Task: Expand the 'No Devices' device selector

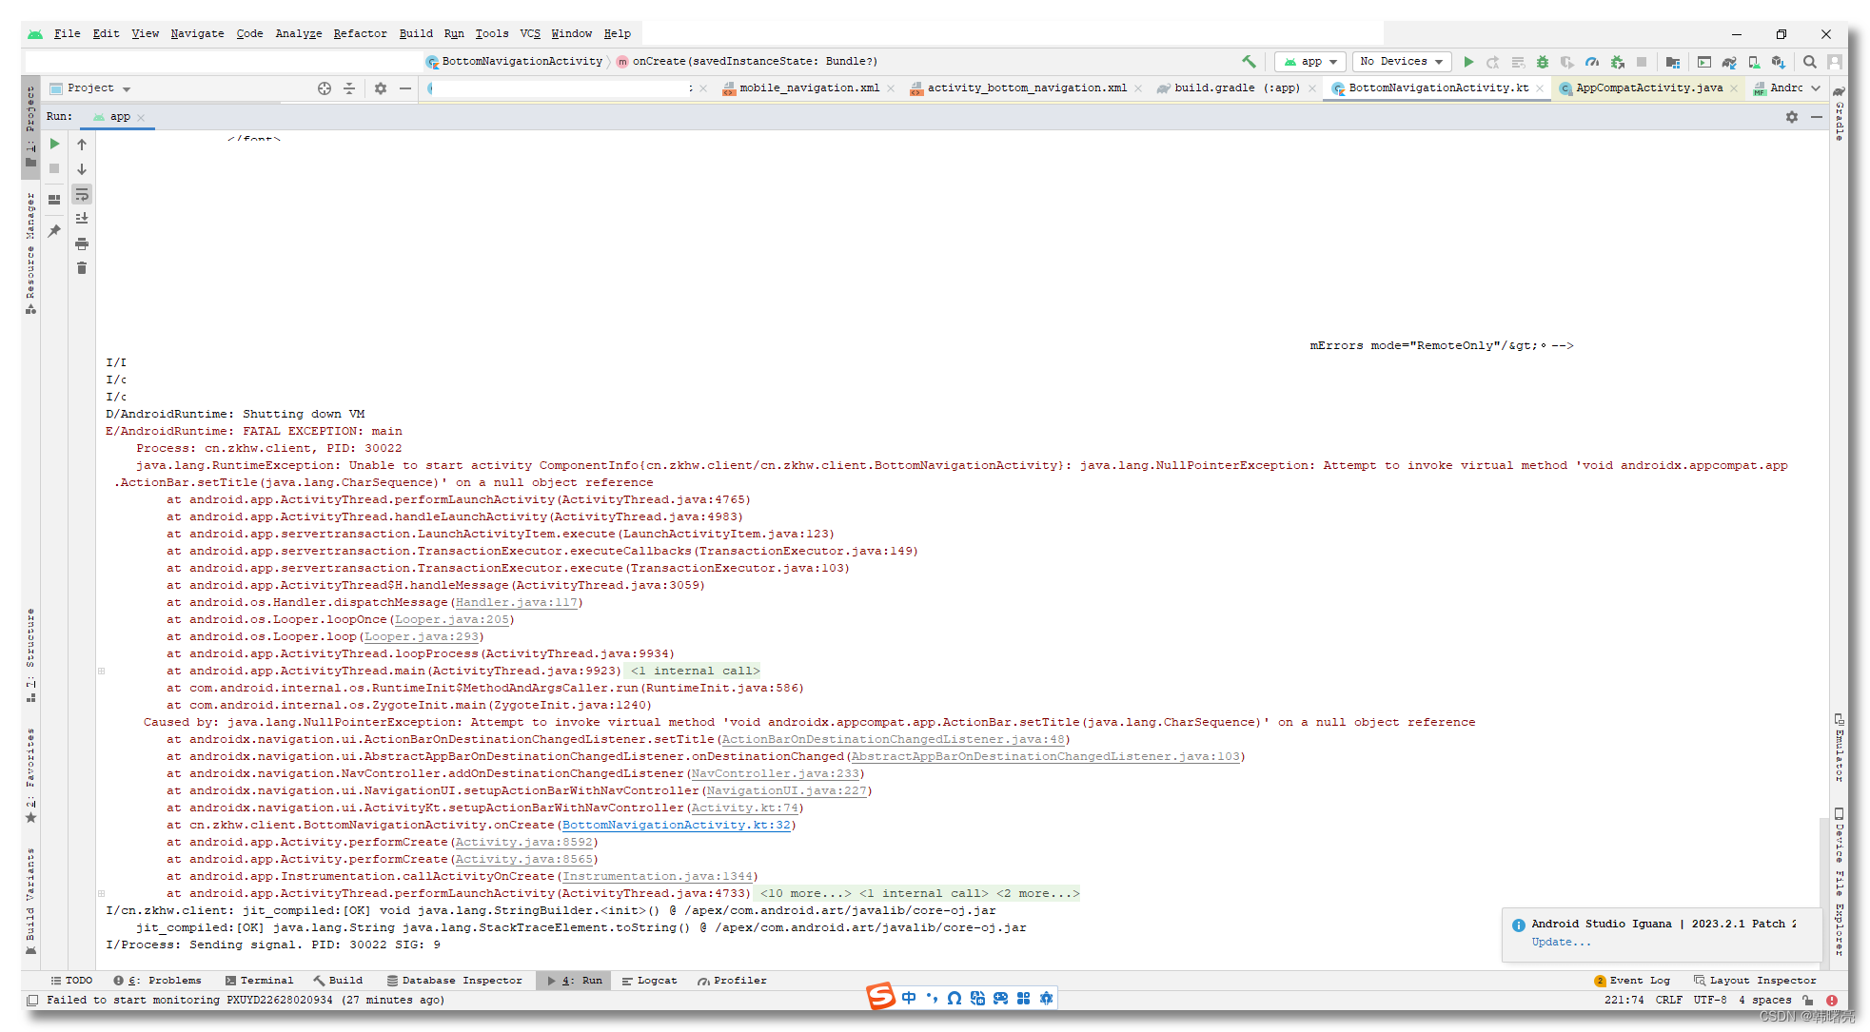Action: click(x=1401, y=61)
